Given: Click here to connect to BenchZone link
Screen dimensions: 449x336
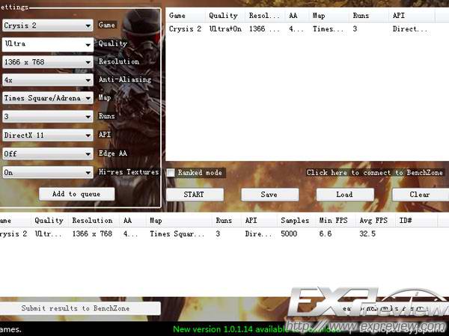Looking at the screenshot, I should pos(374,173).
